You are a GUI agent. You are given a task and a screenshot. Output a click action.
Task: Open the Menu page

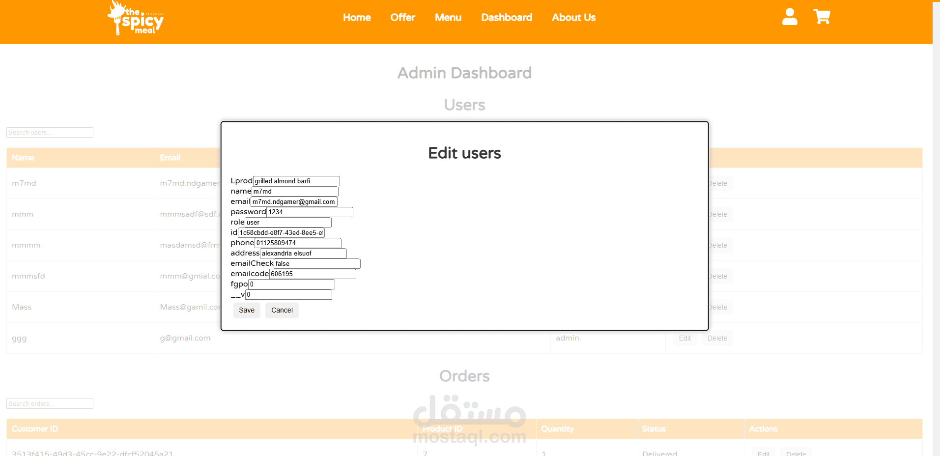tap(448, 18)
